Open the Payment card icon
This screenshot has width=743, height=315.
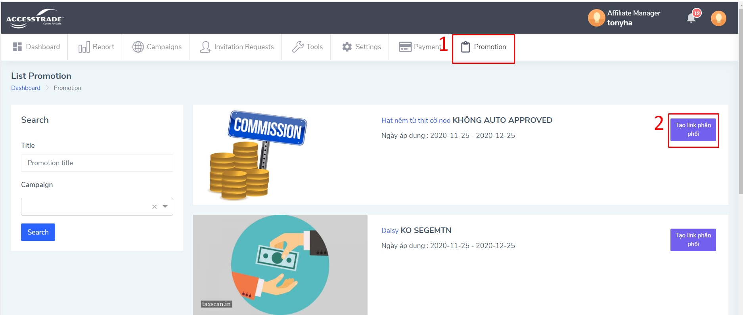405,47
